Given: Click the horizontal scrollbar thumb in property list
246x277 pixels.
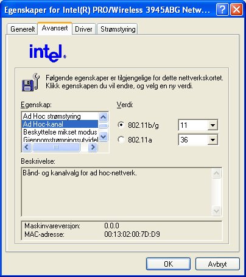Looking at the screenshot, I should pos(56,147).
